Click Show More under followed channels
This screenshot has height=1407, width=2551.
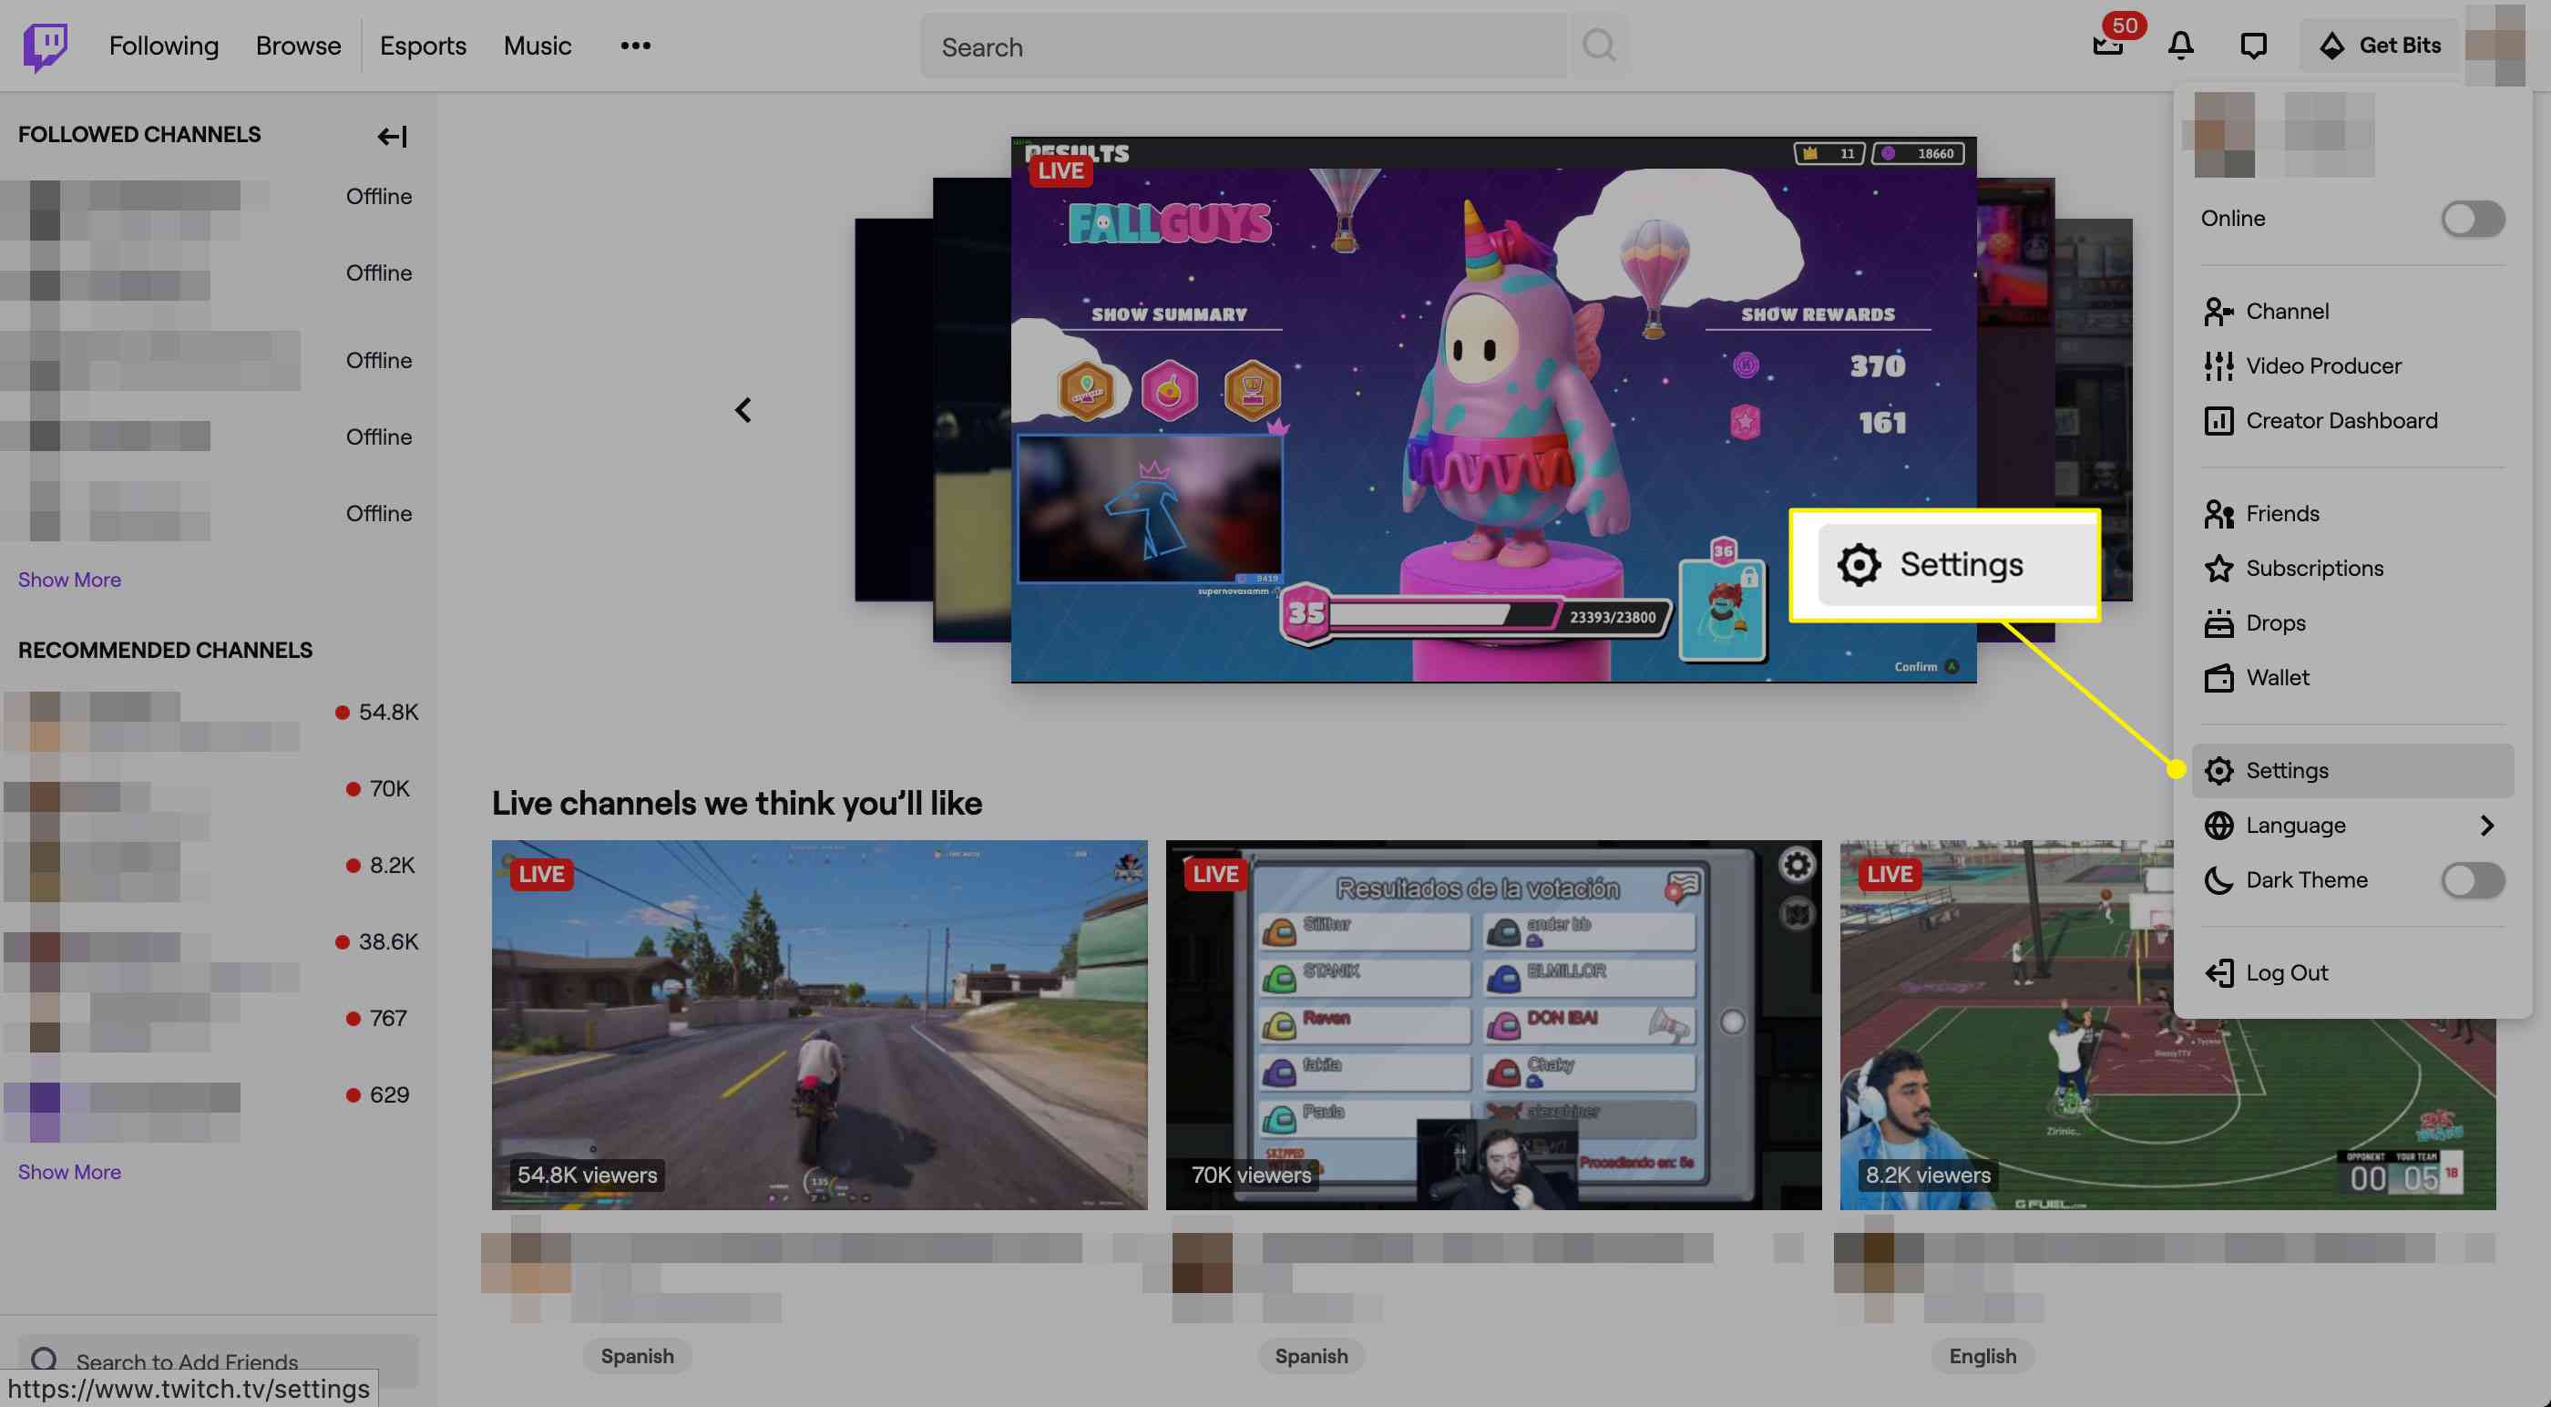(69, 580)
